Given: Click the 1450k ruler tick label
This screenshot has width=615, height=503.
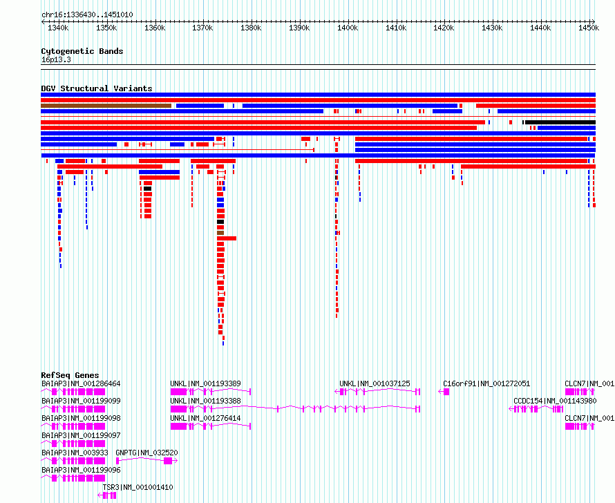Looking at the screenshot, I should 588,28.
